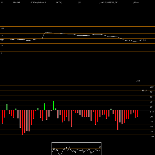Screen dimensions: 155x155
Task: Click the MR axis label 60
Action: point(151,97)
